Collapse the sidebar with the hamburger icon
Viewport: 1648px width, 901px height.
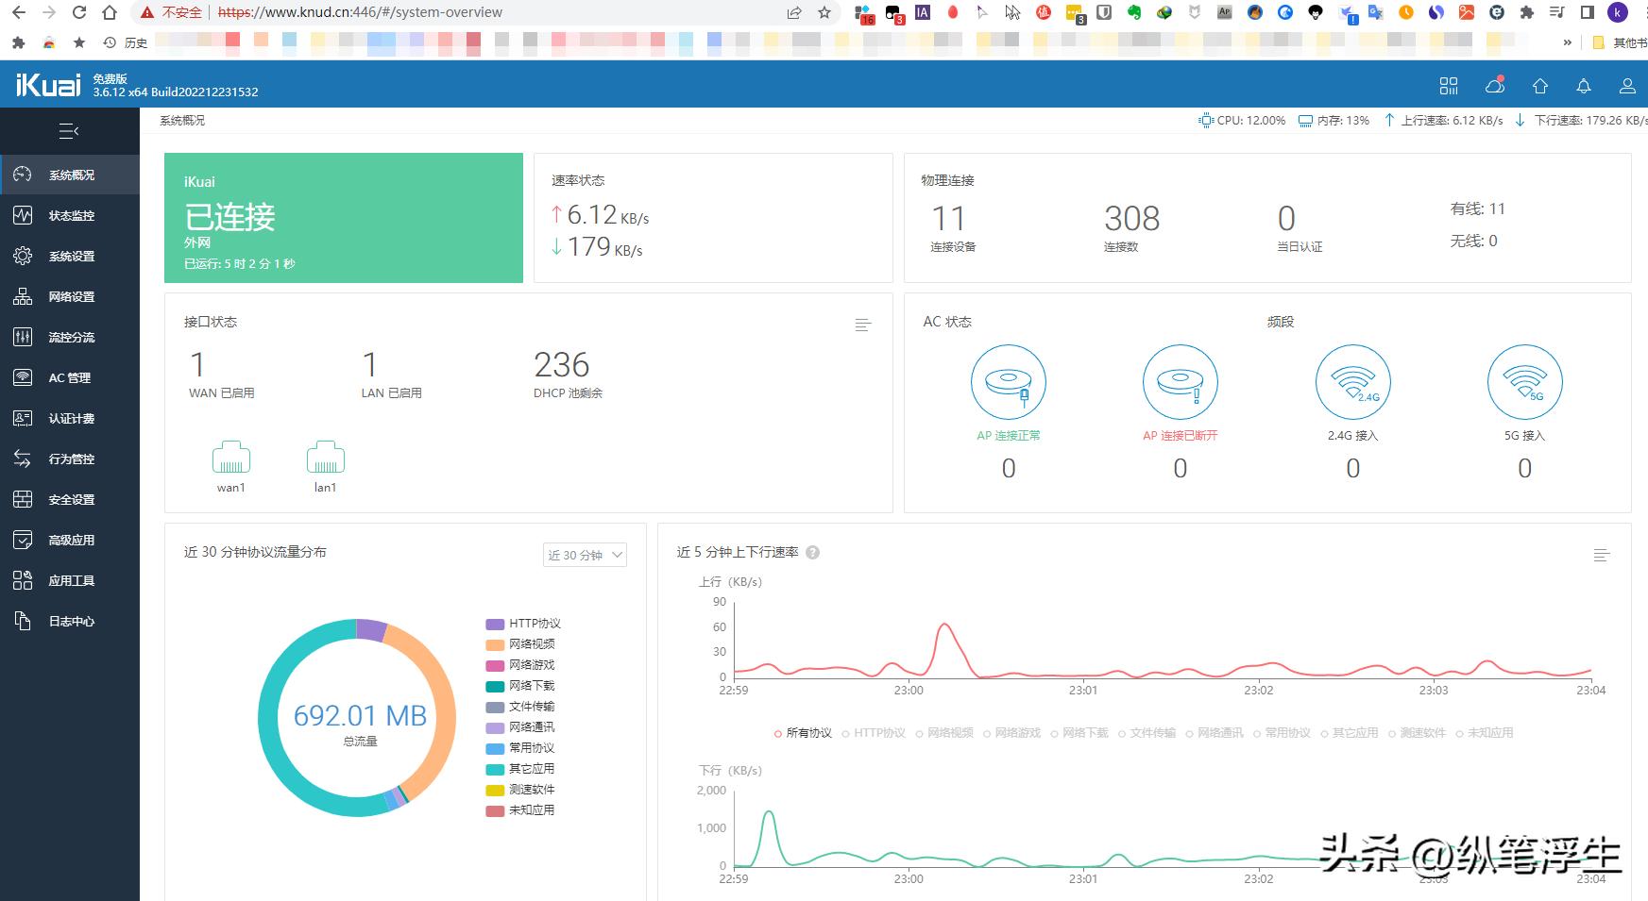pyautogui.click(x=69, y=131)
